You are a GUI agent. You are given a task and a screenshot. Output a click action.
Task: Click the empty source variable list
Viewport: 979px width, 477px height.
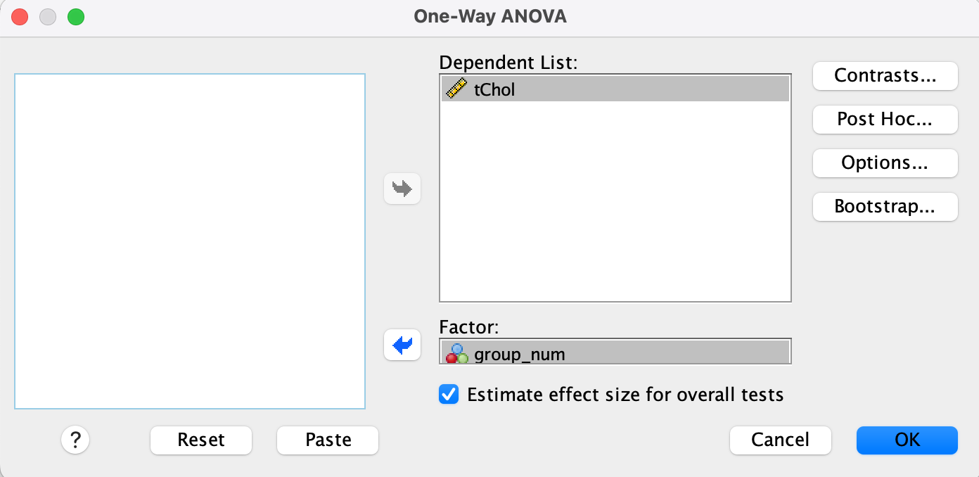click(x=190, y=241)
